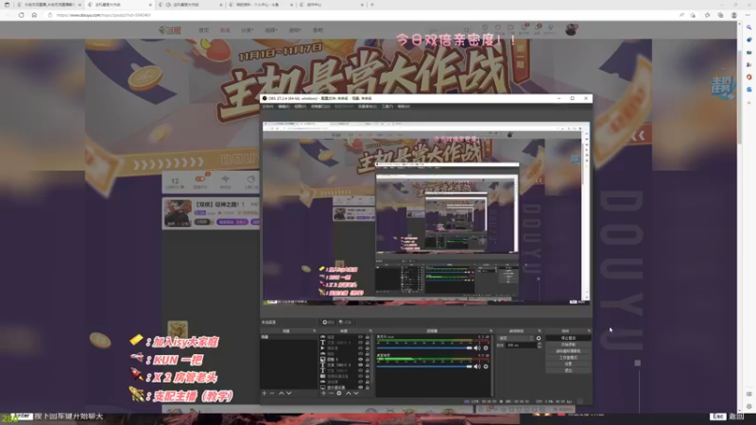
Task: Open Edge favorites star icon
Action: coord(707,15)
